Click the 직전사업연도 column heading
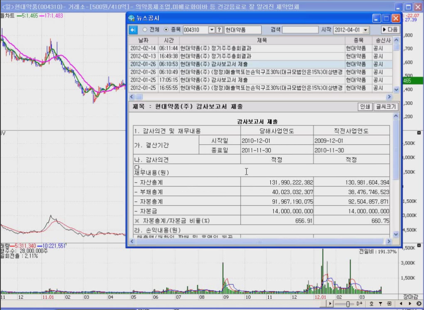The width and height of the screenshot is (424, 310). [x=351, y=131]
